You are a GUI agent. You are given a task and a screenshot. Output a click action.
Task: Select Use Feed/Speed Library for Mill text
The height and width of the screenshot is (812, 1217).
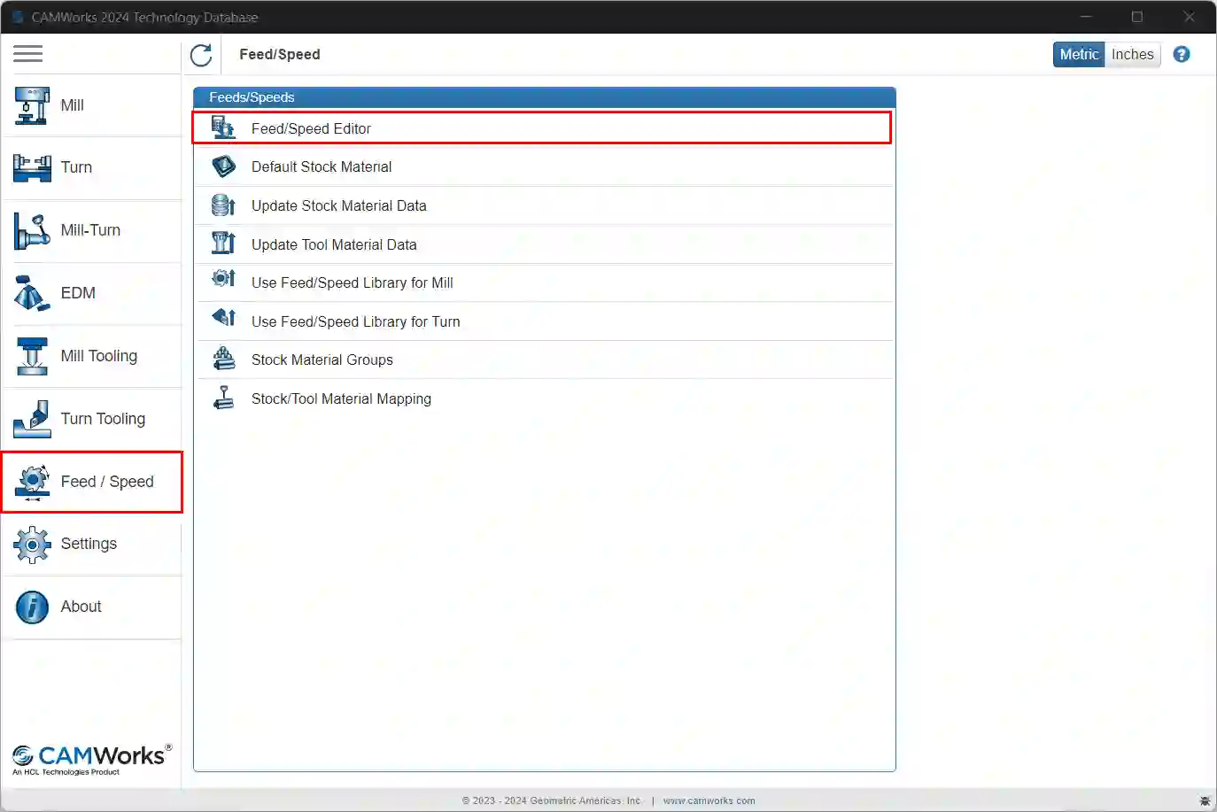point(353,282)
